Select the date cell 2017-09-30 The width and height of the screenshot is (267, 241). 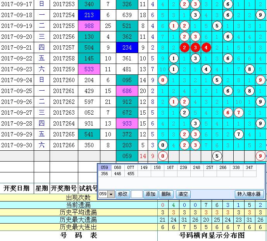click(17, 145)
